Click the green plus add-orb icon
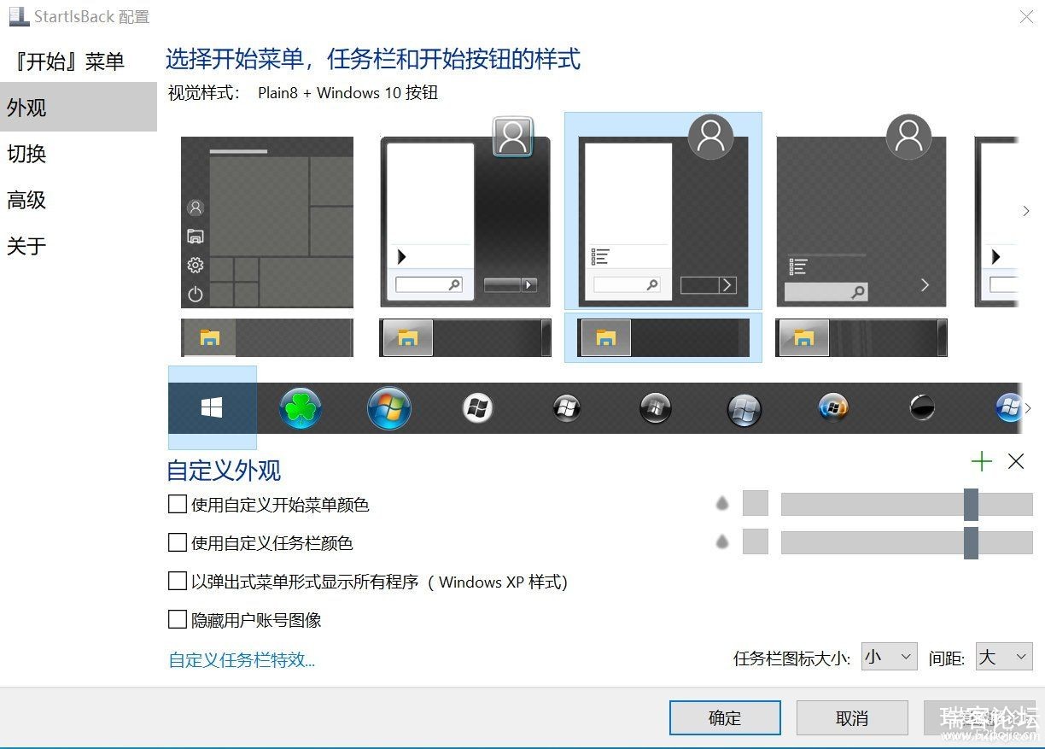This screenshot has height=749, width=1045. 982,462
